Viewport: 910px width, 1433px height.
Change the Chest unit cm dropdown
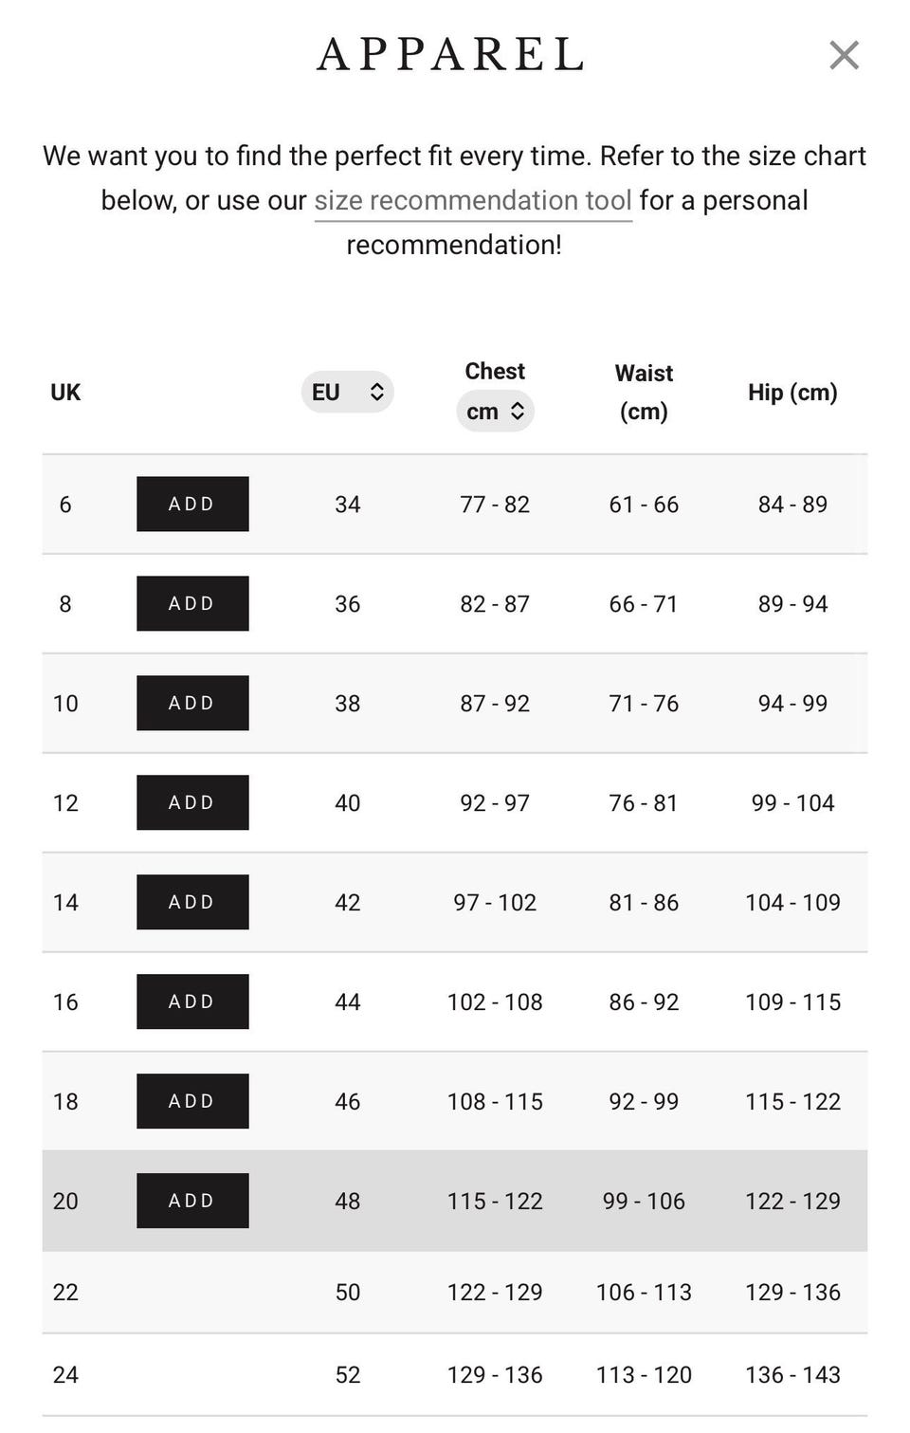(495, 411)
